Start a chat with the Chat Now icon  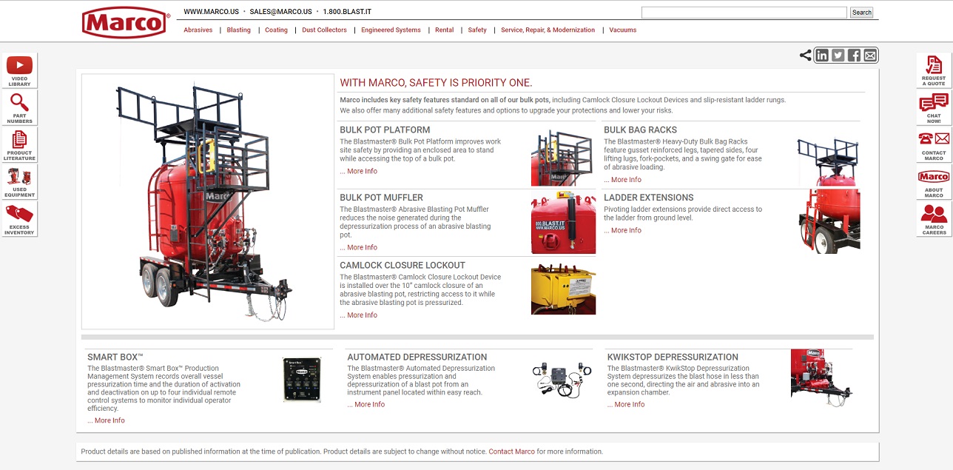[x=933, y=107]
